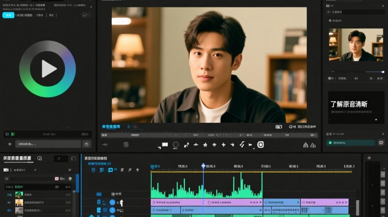Click the blue scrollbar of the media list
Viewport: 388px width, 217px height.
pyautogui.click(x=77, y=183)
